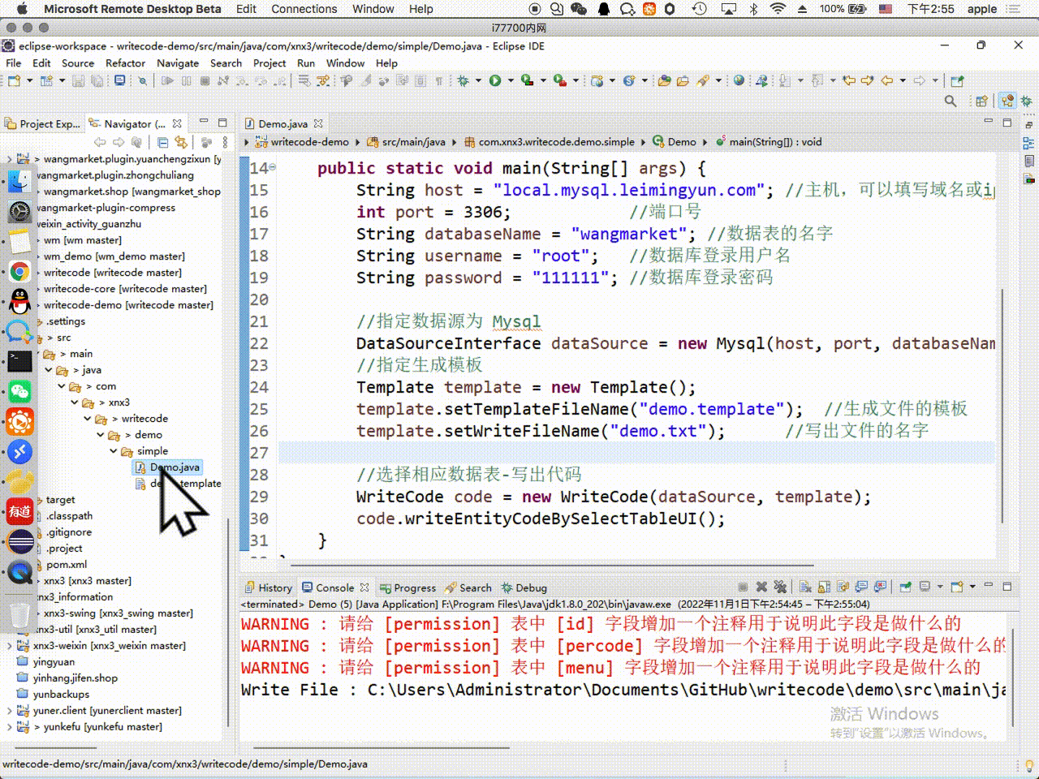Image resolution: width=1039 pixels, height=779 pixels.
Task: Toggle Scroll Lock in Console toolbar
Action: [x=824, y=587]
